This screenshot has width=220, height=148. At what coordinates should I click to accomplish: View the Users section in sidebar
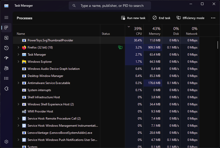(6, 68)
